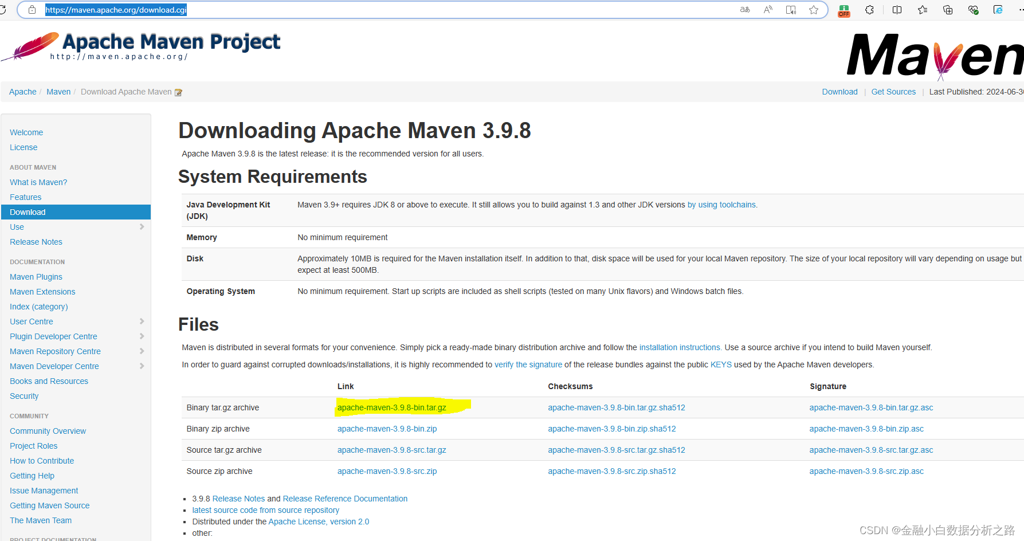Screen dimensions: 1024x541
Task: Open the installation instructions link
Action: (x=680, y=347)
